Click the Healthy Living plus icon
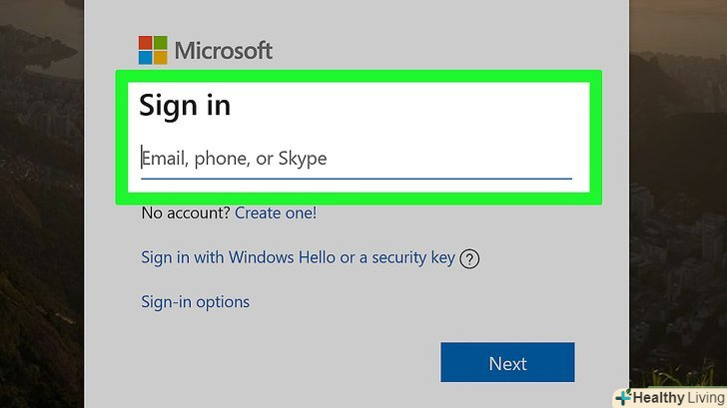 (x=621, y=396)
